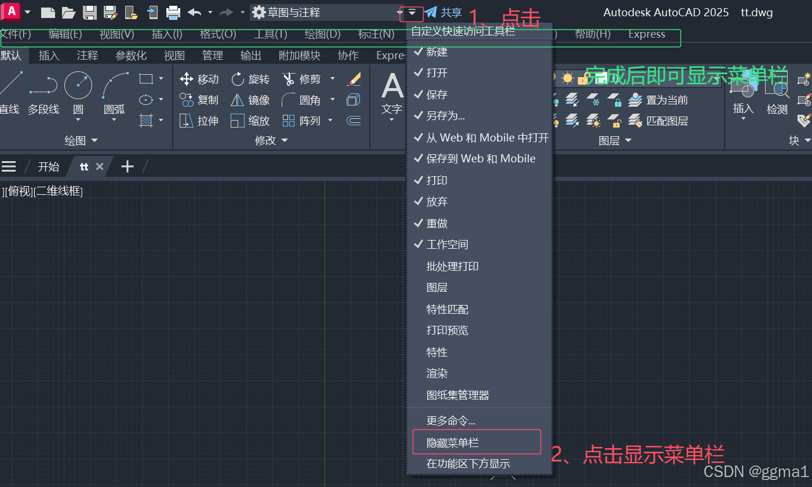This screenshot has height=487, width=812.
Task: Click the Stretch (拉伸) tool
Action: pos(199,121)
